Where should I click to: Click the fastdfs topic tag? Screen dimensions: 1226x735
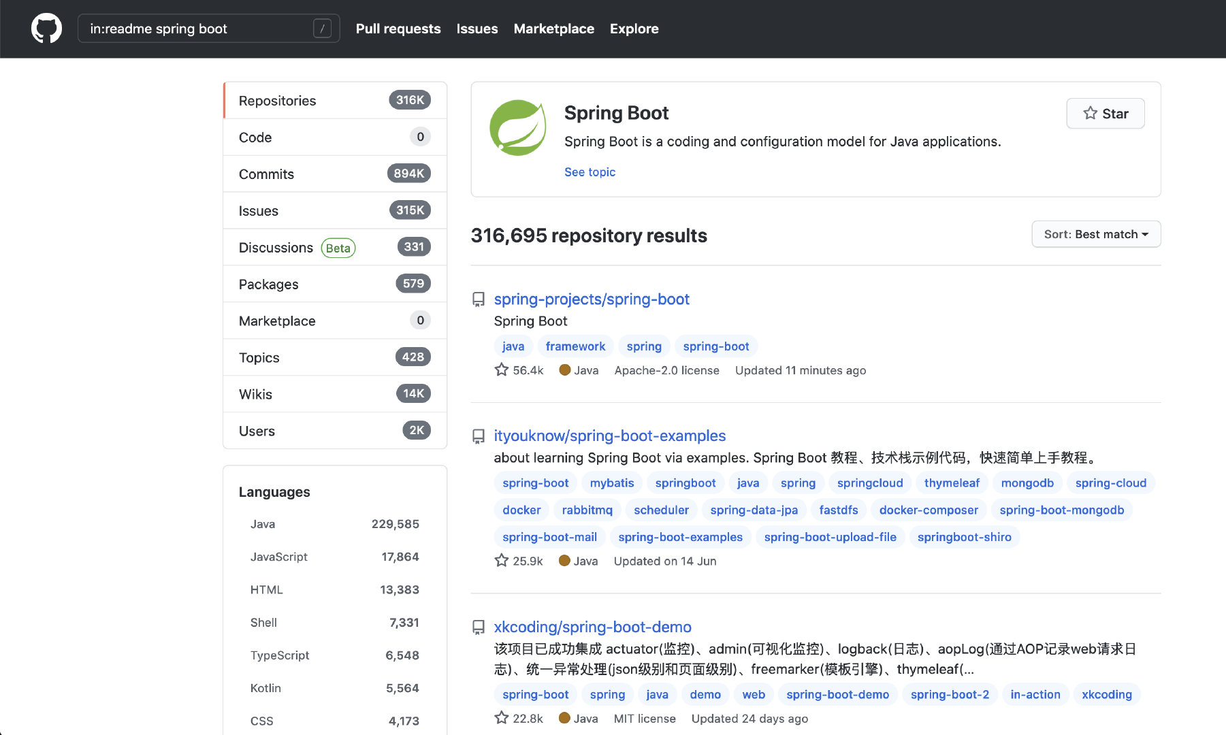(x=839, y=510)
